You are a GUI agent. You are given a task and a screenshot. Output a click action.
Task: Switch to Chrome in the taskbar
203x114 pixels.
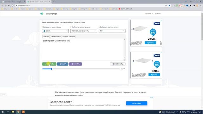pos(18,112)
